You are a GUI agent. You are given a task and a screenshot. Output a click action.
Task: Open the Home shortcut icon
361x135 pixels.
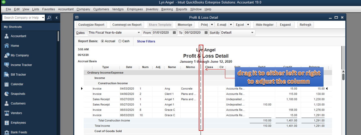[x=7, y=46]
